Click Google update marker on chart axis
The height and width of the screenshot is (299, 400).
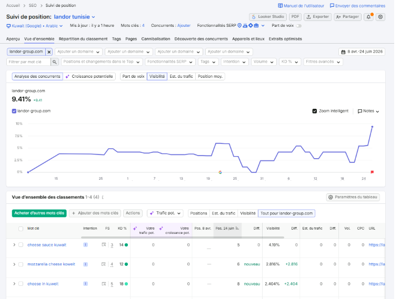pyautogui.click(x=220, y=172)
